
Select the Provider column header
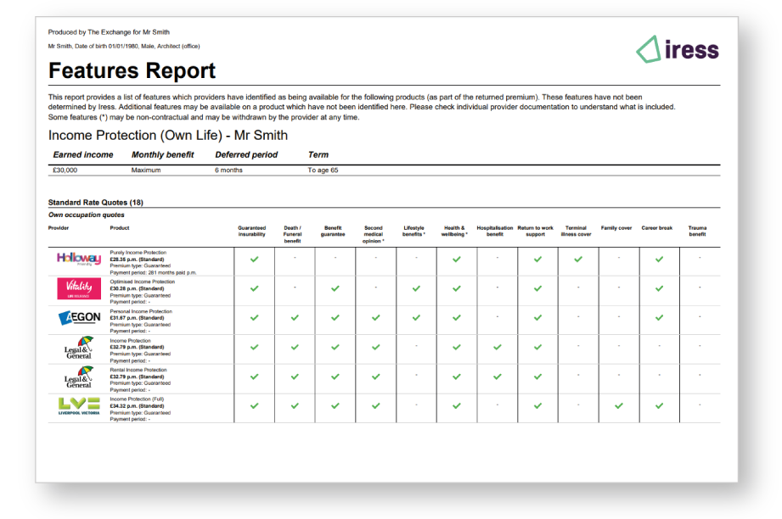tap(58, 228)
